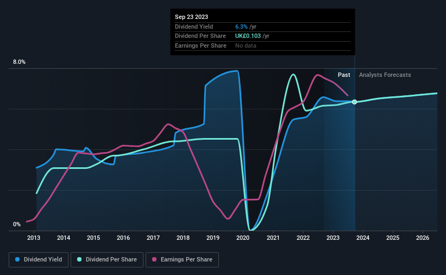
Task: Click the blue Dividend Yield legend dot
Action: [x=17, y=259]
